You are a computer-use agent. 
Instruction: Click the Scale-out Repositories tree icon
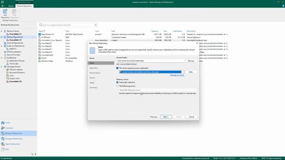point(5,46)
